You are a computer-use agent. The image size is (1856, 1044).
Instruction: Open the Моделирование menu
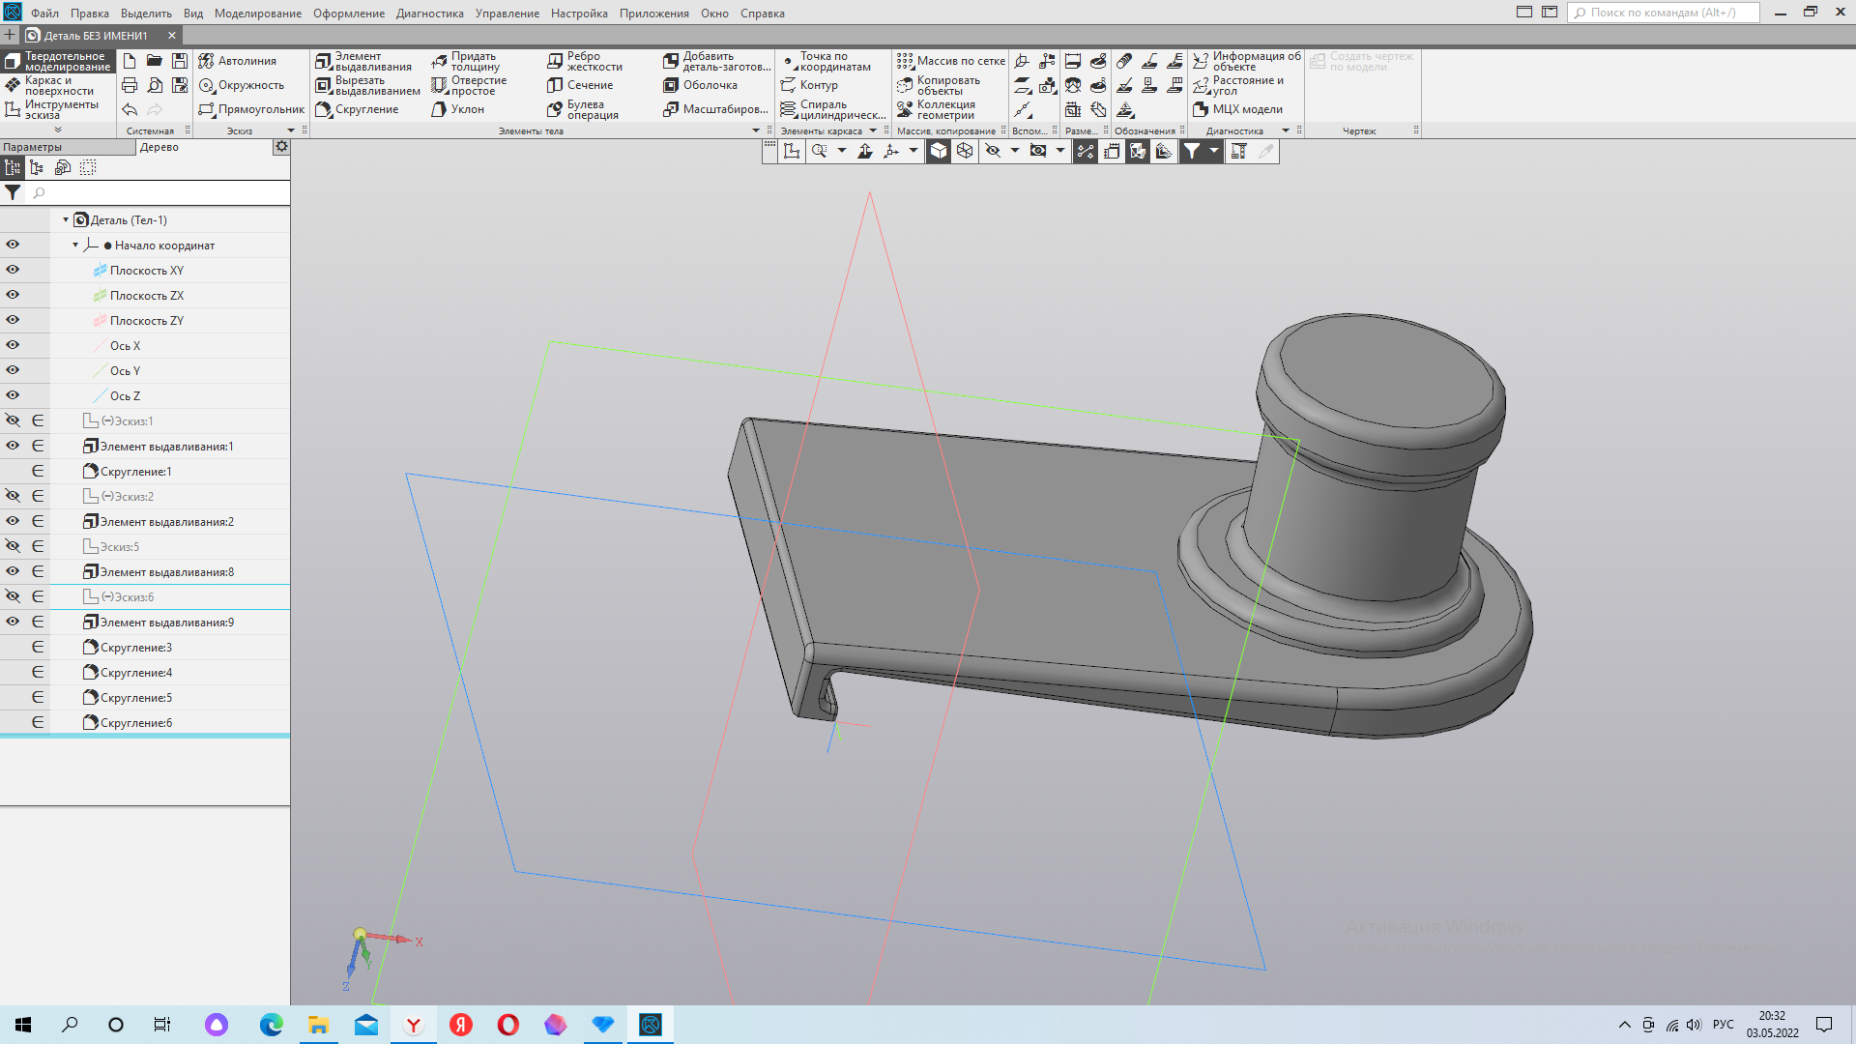tap(257, 13)
